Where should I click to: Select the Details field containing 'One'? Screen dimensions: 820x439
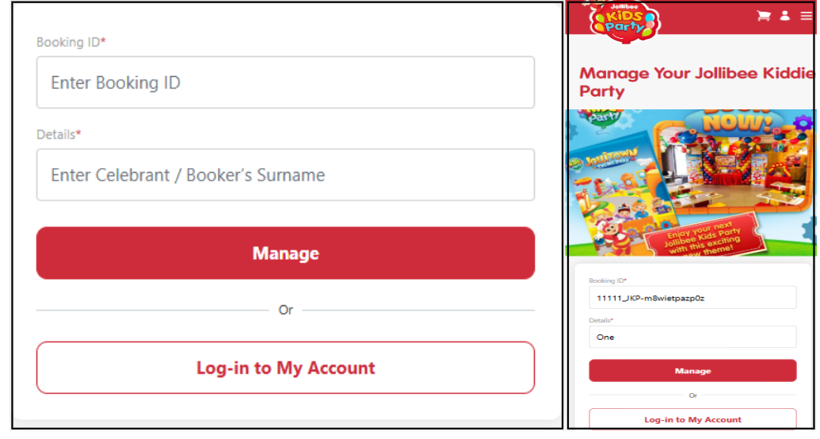point(692,337)
